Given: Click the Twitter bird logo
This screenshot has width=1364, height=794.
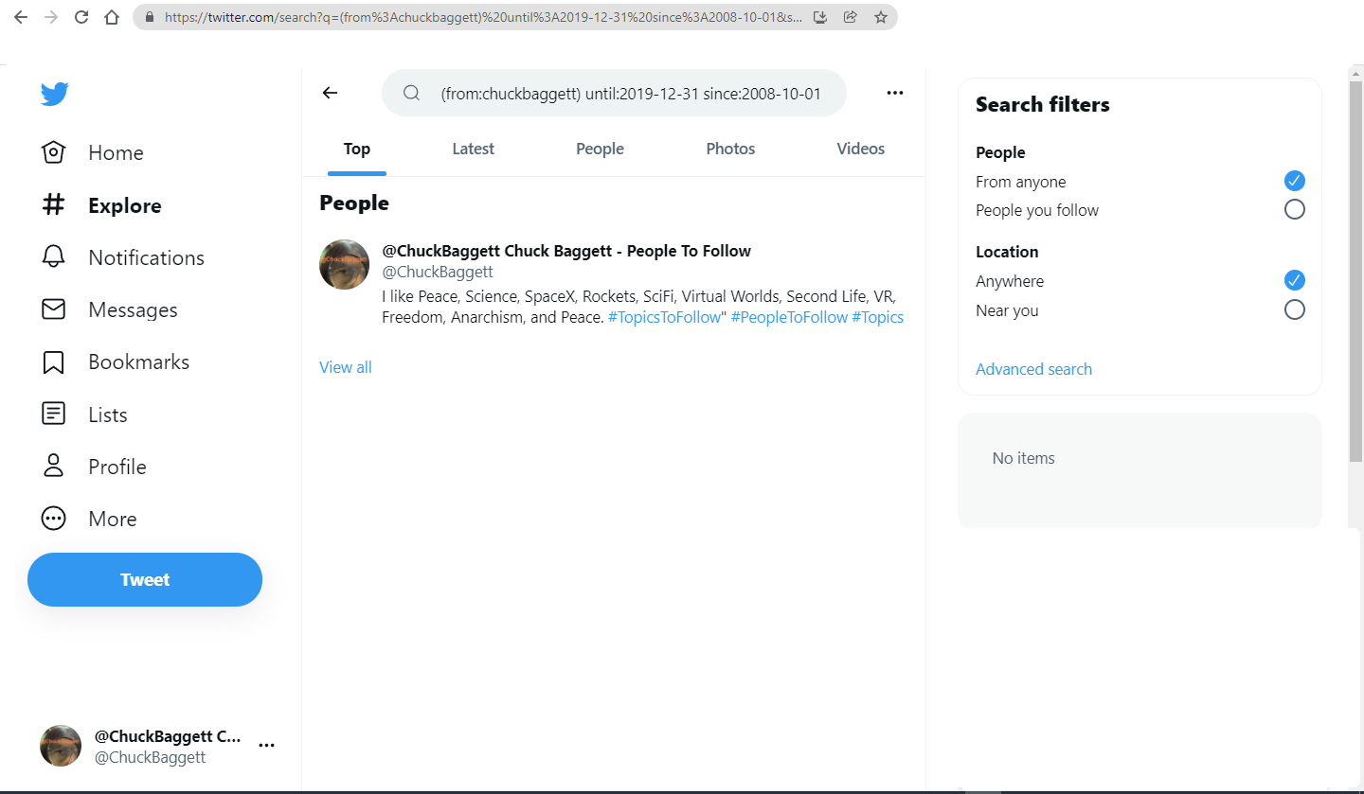Looking at the screenshot, I should point(54,94).
